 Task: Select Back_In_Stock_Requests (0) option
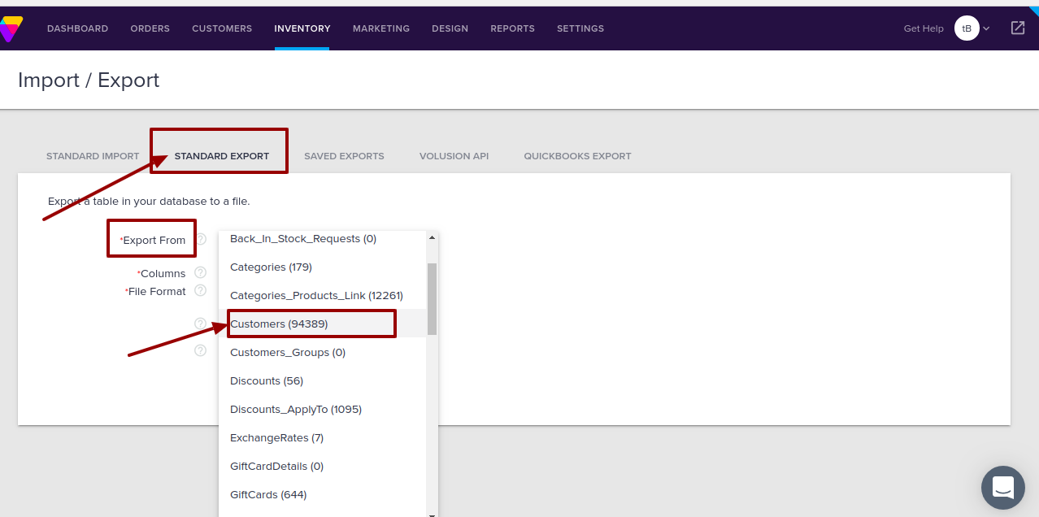coord(323,239)
